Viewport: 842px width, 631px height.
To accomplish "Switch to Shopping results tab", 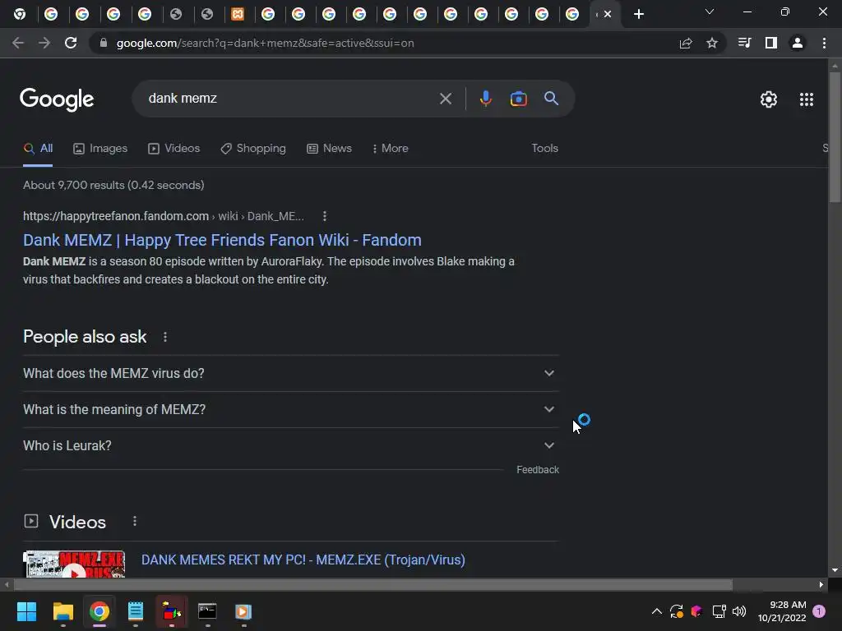I will point(253,149).
